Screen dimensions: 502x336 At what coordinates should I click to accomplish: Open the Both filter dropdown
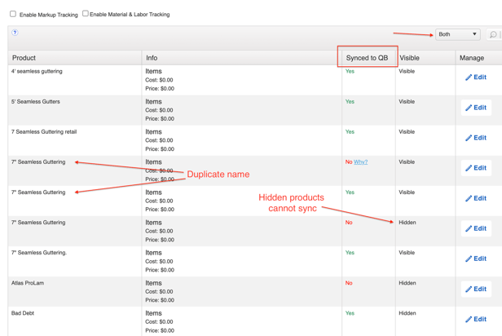point(457,34)
